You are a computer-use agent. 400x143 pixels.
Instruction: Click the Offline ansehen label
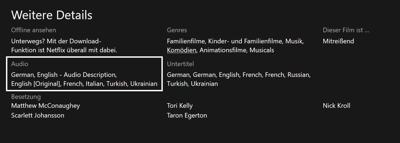click(x=33, y=30)
